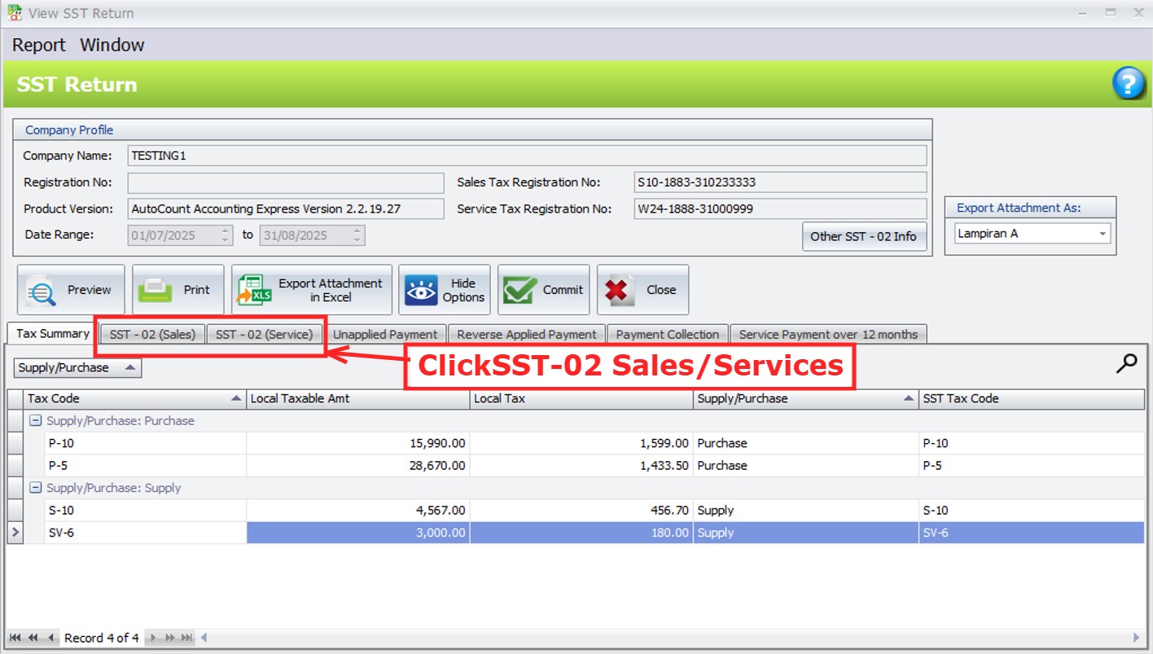Screen dimensions: 1153x654
Task: Switch to SST - 02 (Service) tab
Action: point(264,335)
